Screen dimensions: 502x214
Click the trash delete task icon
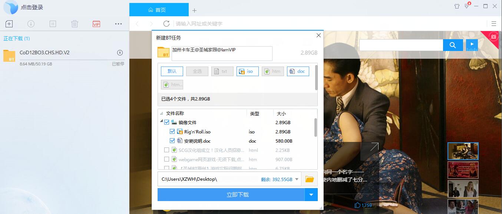[x=75, y=24]
